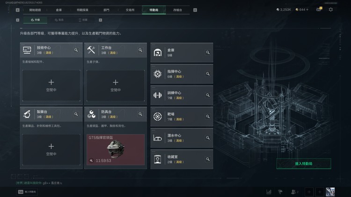Open the 收藏室 department row
This screenshot has width=351, height=197.
click(182, 159)
